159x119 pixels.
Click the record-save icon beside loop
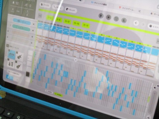coord(124,20)
